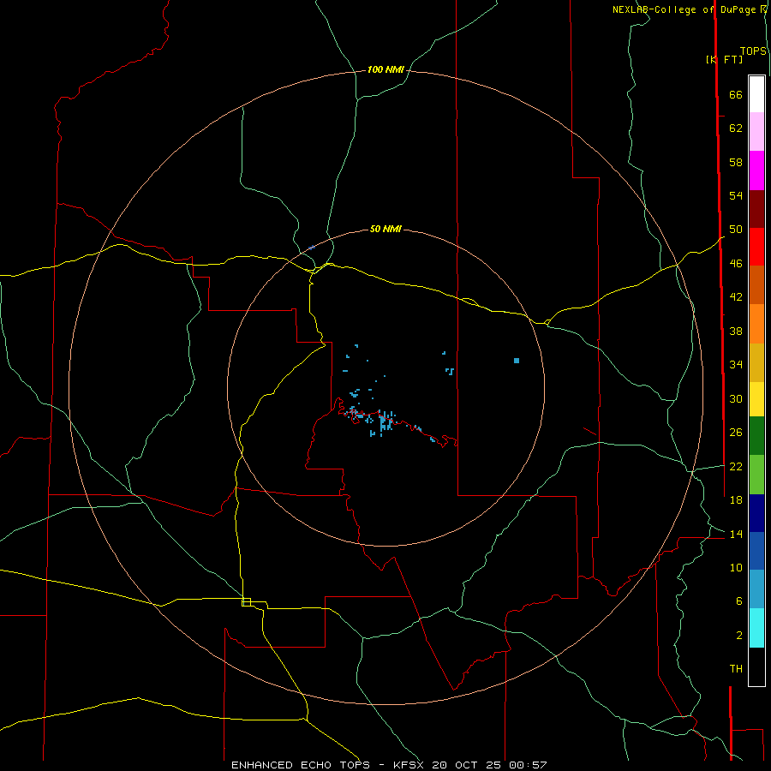
Task: Click the legend value "6"
Action: 739,601
